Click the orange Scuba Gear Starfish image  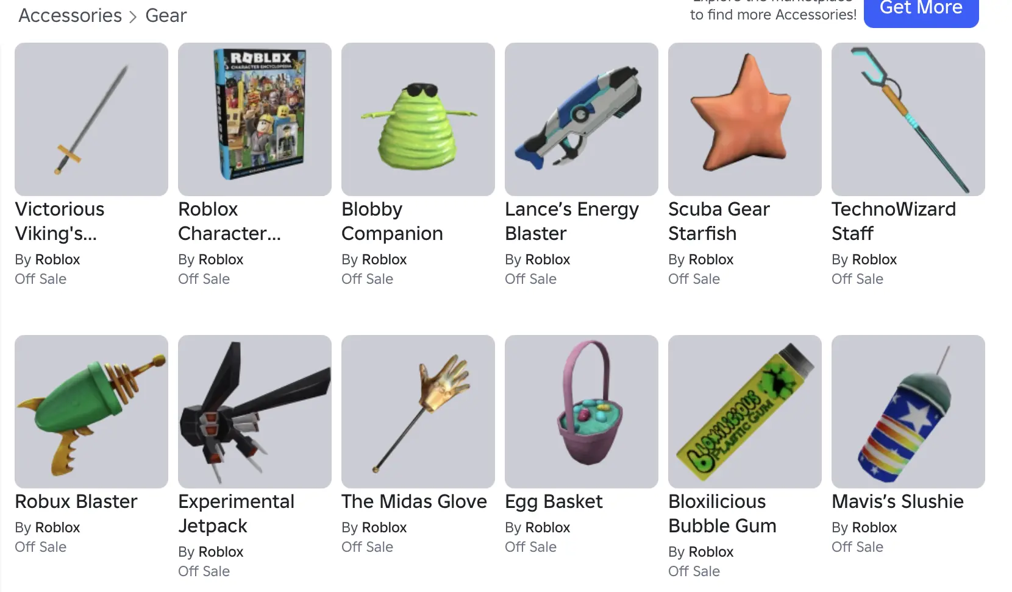pos(745,119)
